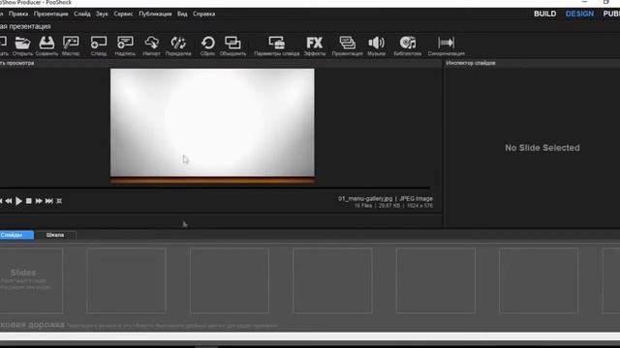Click the rewind playback button

(9, 201)
